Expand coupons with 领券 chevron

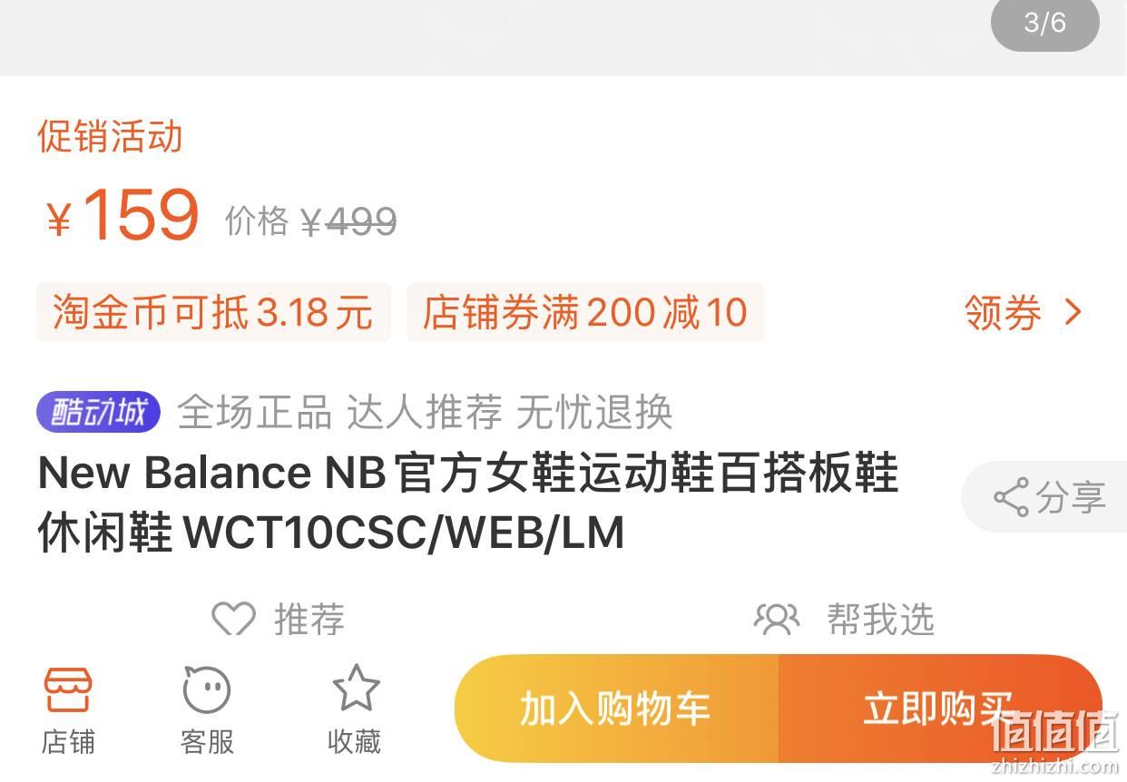1073,313
